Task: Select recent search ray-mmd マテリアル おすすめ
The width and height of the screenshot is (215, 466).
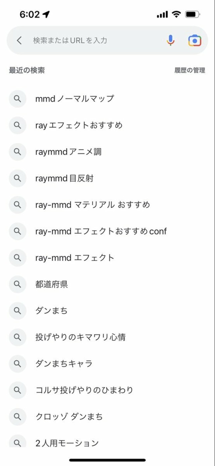Action: click(92, 205)
